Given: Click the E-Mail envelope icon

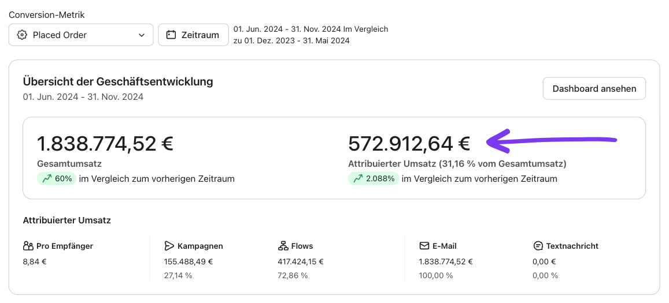Looking at the screenshot, I should [x=424, y=246].
